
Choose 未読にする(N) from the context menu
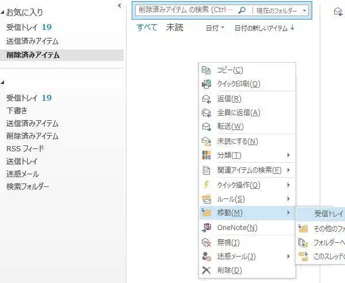coord(247,141)
